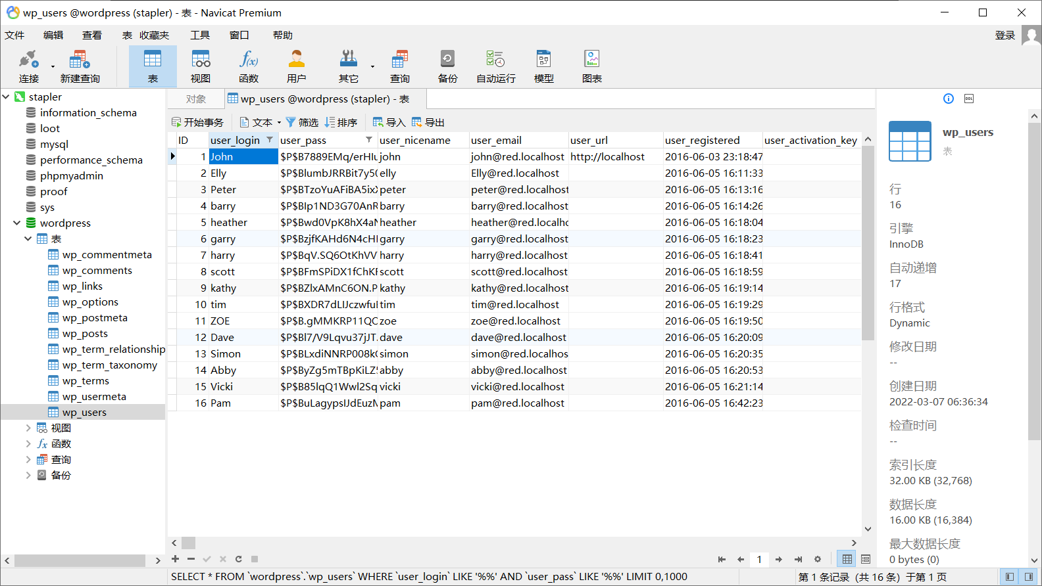
Task: Click the user avatar icon
Action: [1031, 35]
